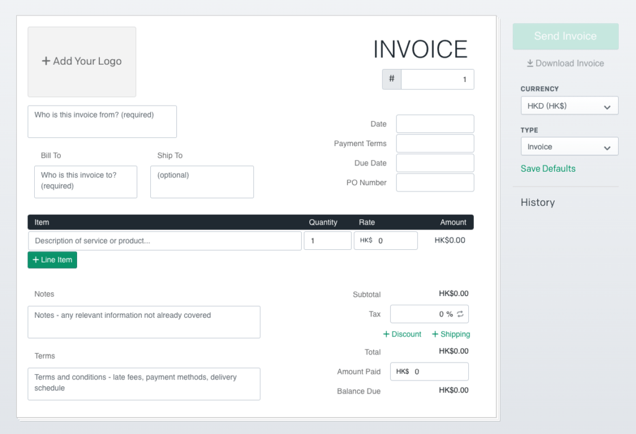Viewport: 636px width, 434px height.
Task: Open the Currency dropdown showing HKD
Action: [569, 106]
